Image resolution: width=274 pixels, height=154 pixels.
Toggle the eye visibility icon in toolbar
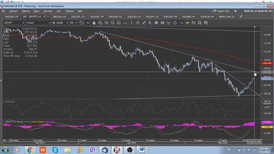163,23
